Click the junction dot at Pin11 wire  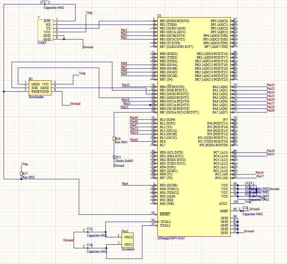(x=150, y=105)
